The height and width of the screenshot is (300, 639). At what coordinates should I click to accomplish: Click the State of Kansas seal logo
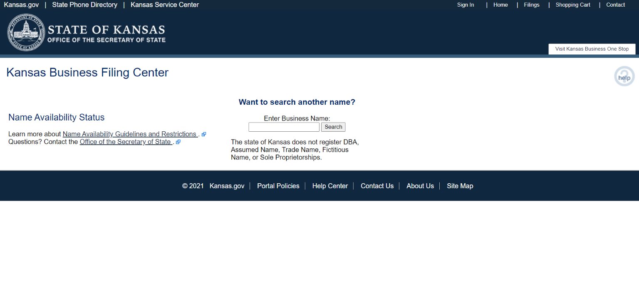pyautogui.click(x=26, y=32)
